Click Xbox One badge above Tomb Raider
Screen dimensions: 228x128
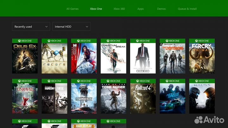pos(113,81)
